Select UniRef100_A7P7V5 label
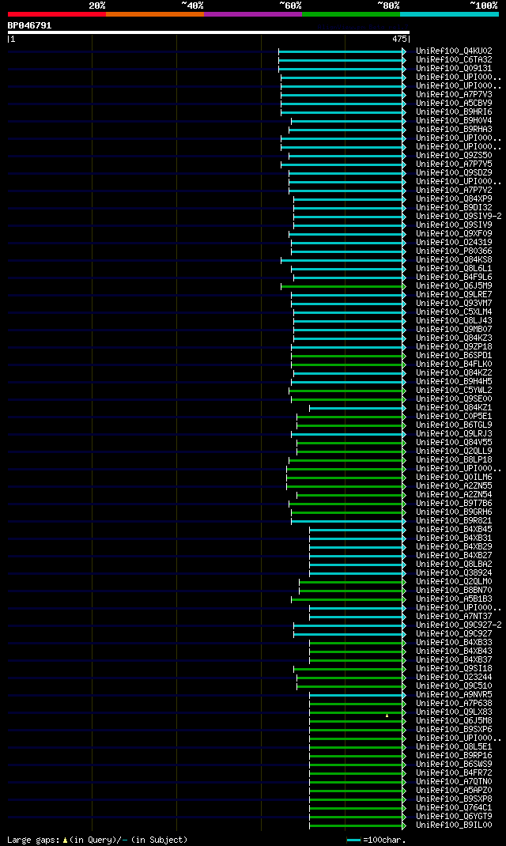This screenshot has width=506, height=846. coord(454,164)
